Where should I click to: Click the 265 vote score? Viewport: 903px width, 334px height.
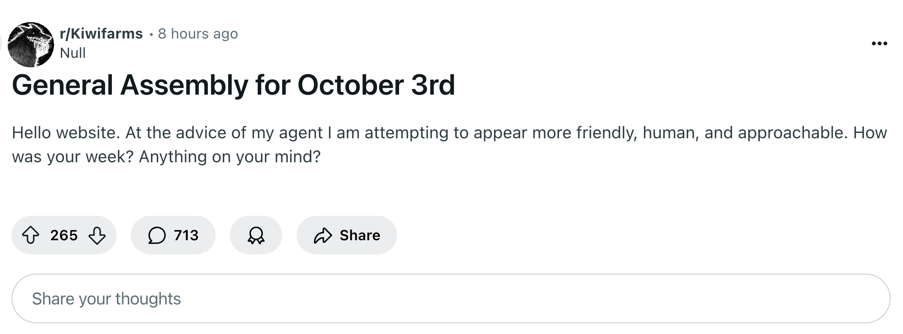click(x=64, y=235)
